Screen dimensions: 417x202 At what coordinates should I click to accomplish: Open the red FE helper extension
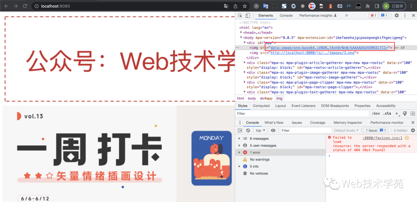(x=312, y=6)
